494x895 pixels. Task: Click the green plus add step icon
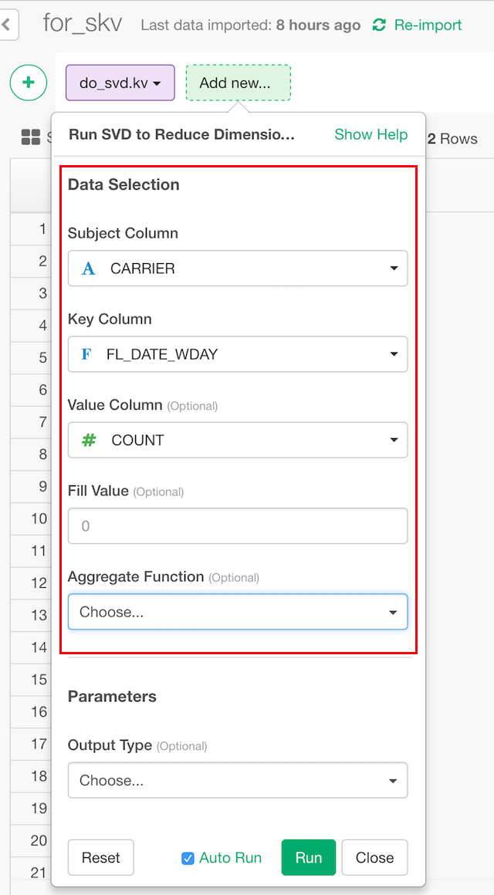(x=28, y=83)
